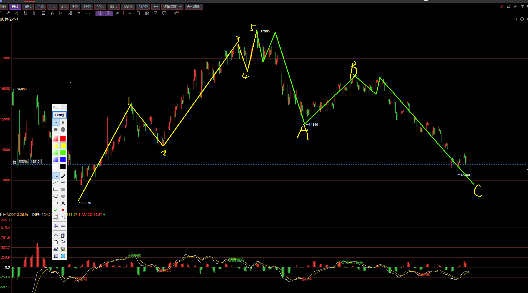Switch to 5分 timeframe
The width and height of the screenshot is (528, 293).
click(75, 7)
